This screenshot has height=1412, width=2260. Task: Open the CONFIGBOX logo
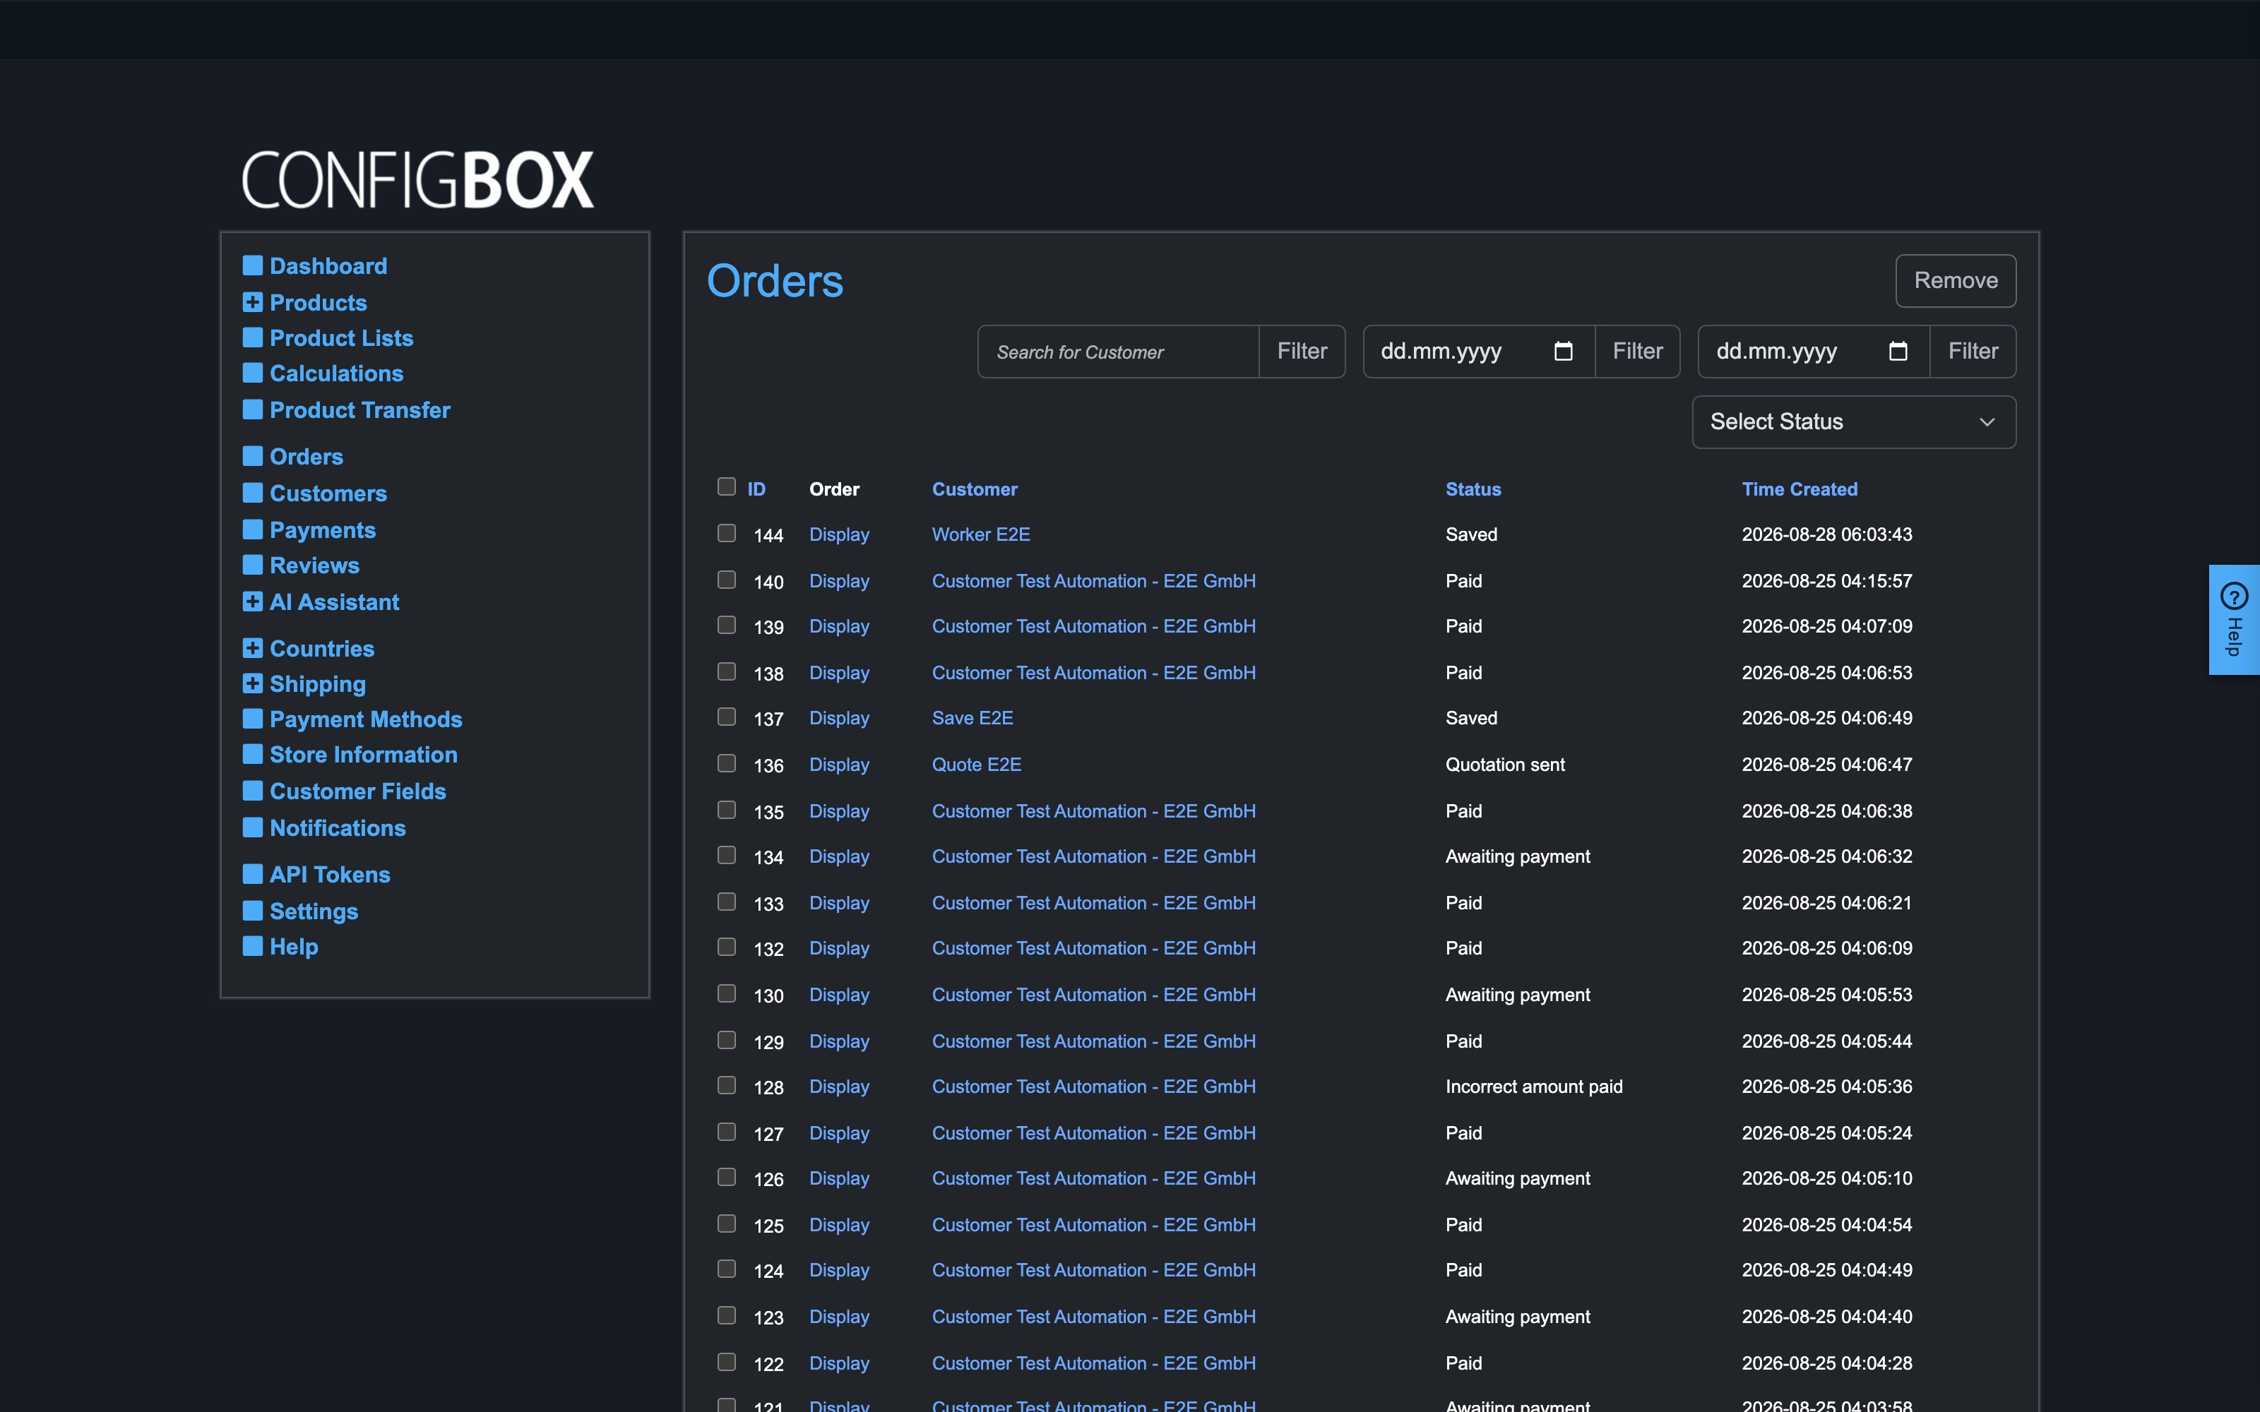point(417,179)
